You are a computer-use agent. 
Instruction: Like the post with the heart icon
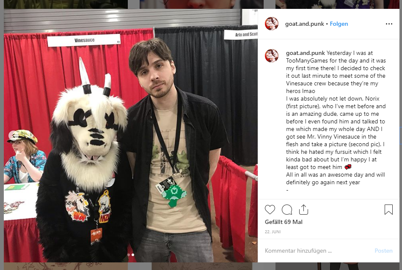pyautogui.click(x=270, y=210)
